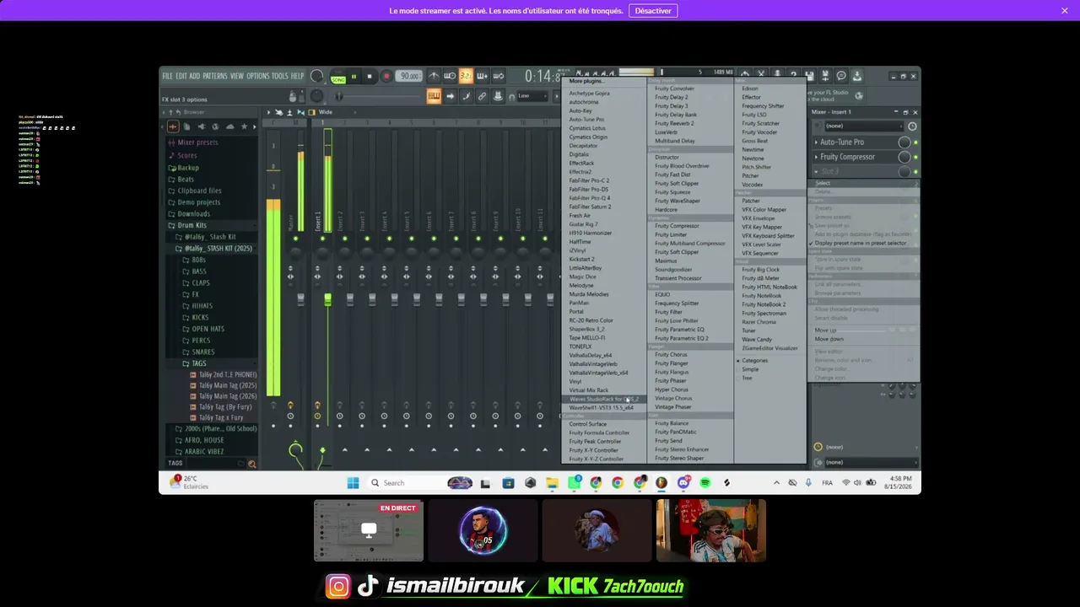The width and height of the screenshot is (1080, 607).
Task: Collapse the Drum Kits folder
Action: tap(192, 225)
